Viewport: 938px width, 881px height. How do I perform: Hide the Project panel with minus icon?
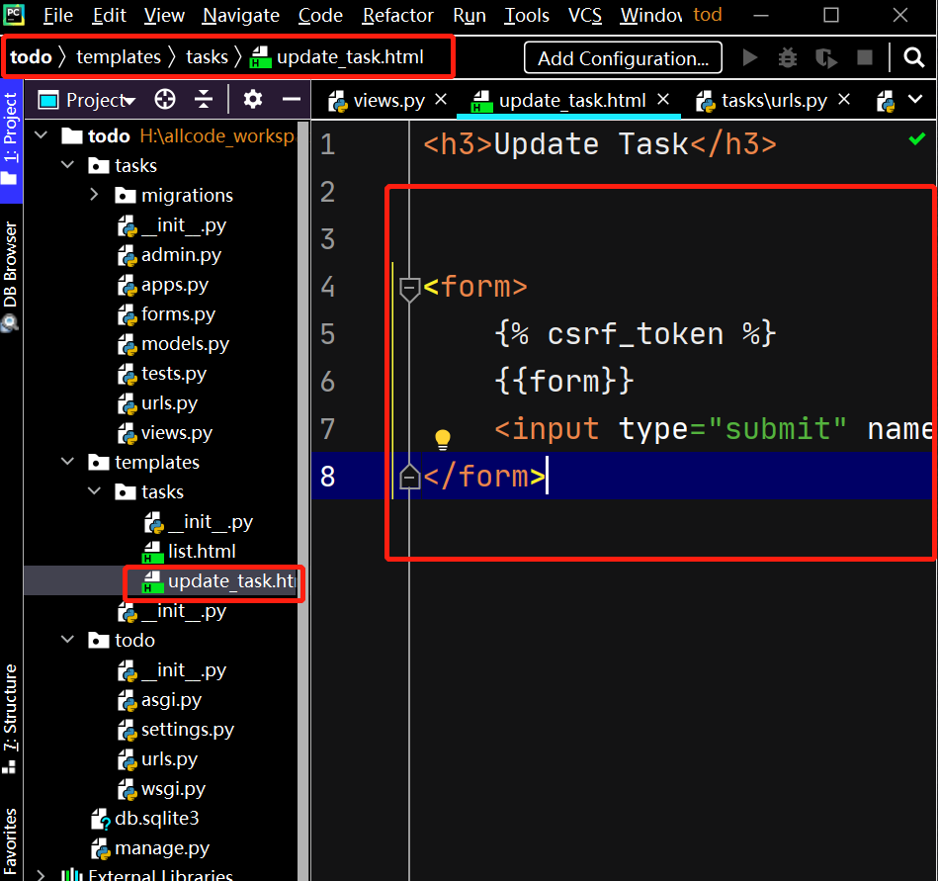point(292,99)
